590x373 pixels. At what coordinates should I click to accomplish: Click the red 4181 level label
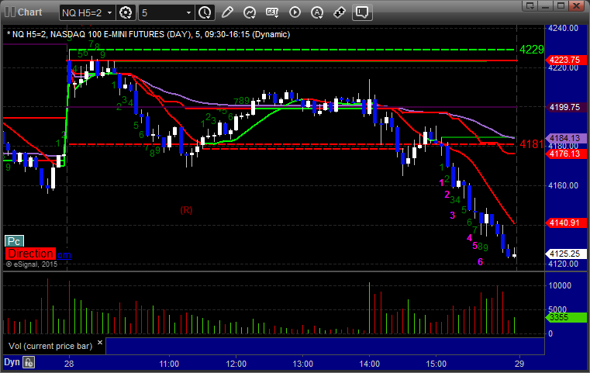(x=531, y=143)
